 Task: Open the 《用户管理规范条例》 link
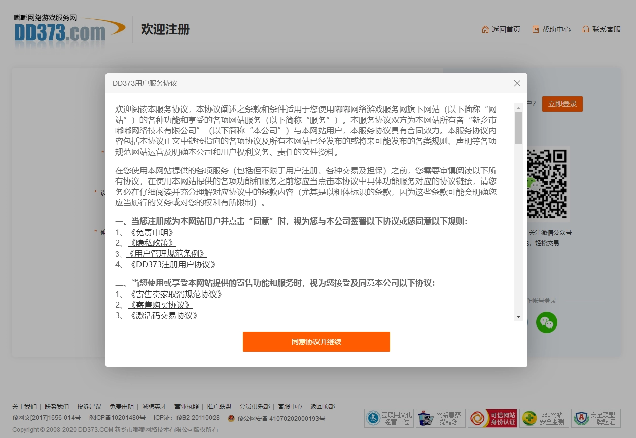point(167,253)
